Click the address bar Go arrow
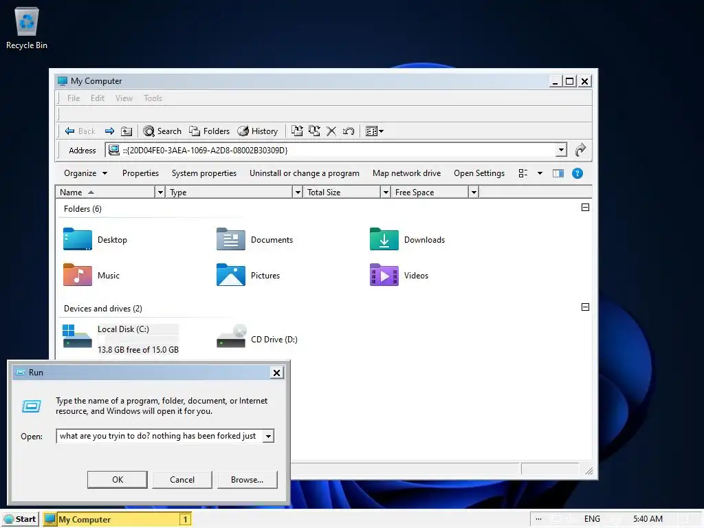This screenshot has width=704, height=528. tap(580, 149)
